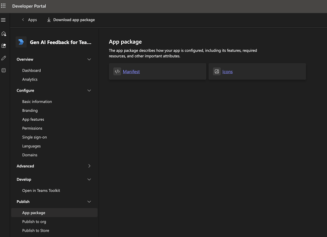Collapse the Configure section
Image resolution: width=327 pixels, height=237 pixels.
[89, 91]
